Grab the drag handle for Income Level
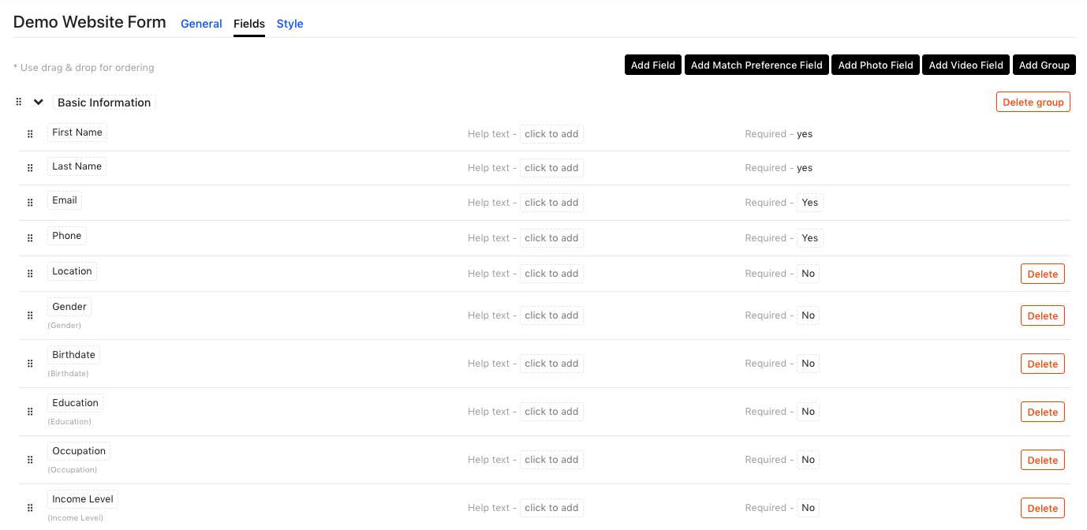The width and height of the screenshot is (1087, 530). point(30,507)
